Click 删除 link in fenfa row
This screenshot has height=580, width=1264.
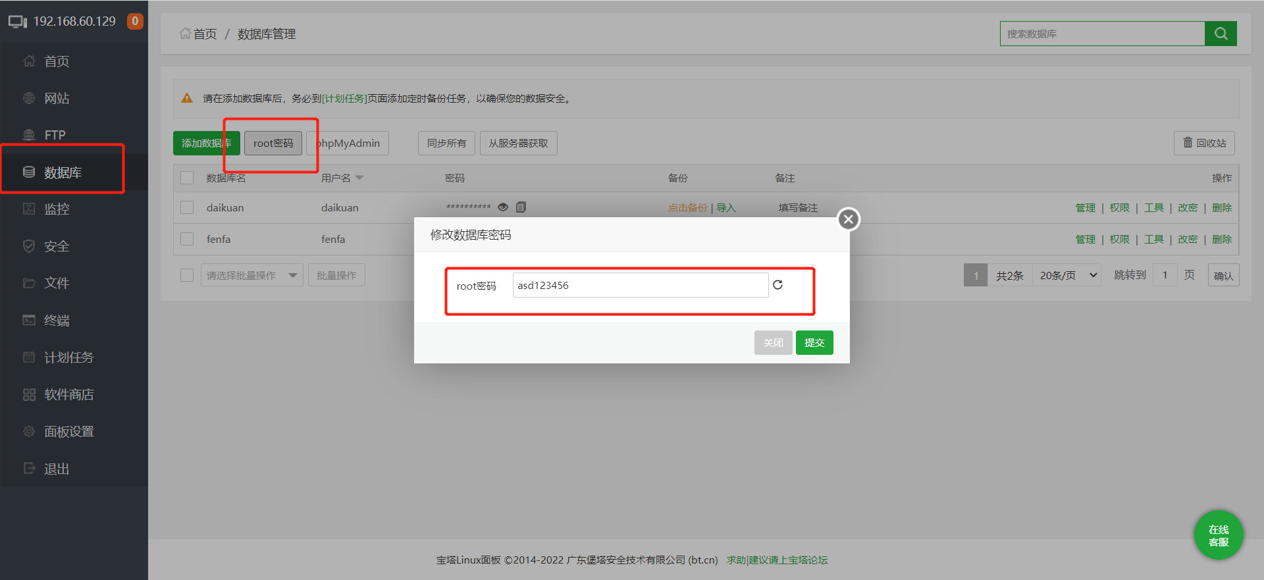(x=1222, y=239)
